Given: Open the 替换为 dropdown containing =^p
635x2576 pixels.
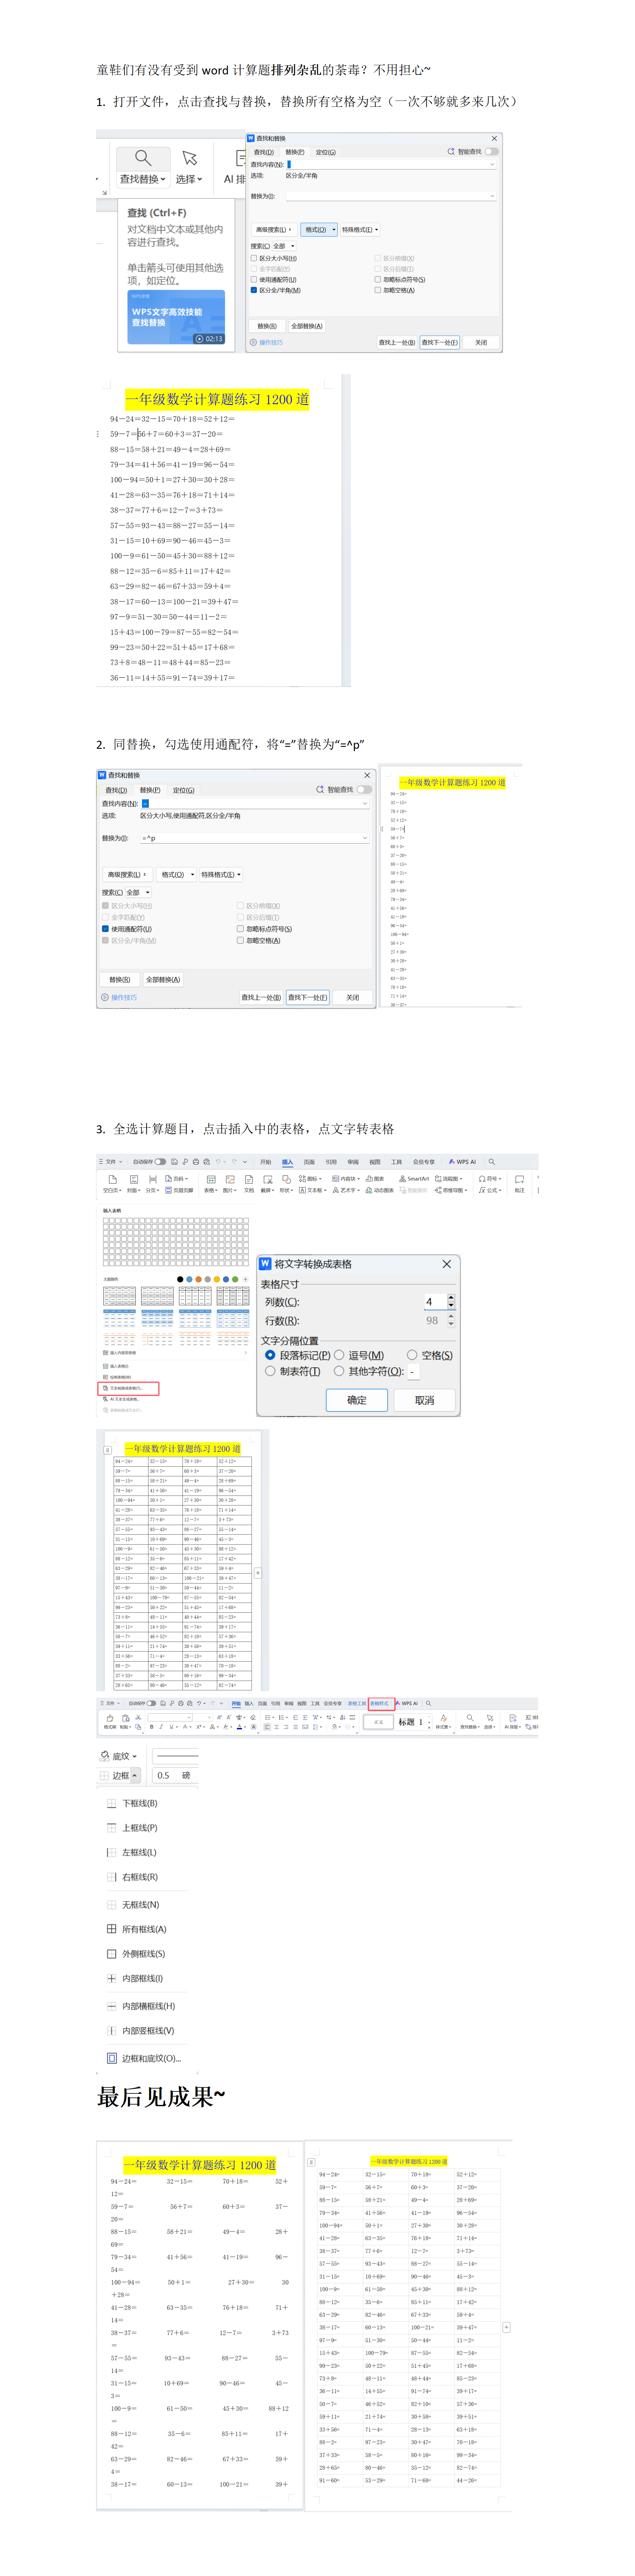Looking at the screenshot, I should 365,838.
